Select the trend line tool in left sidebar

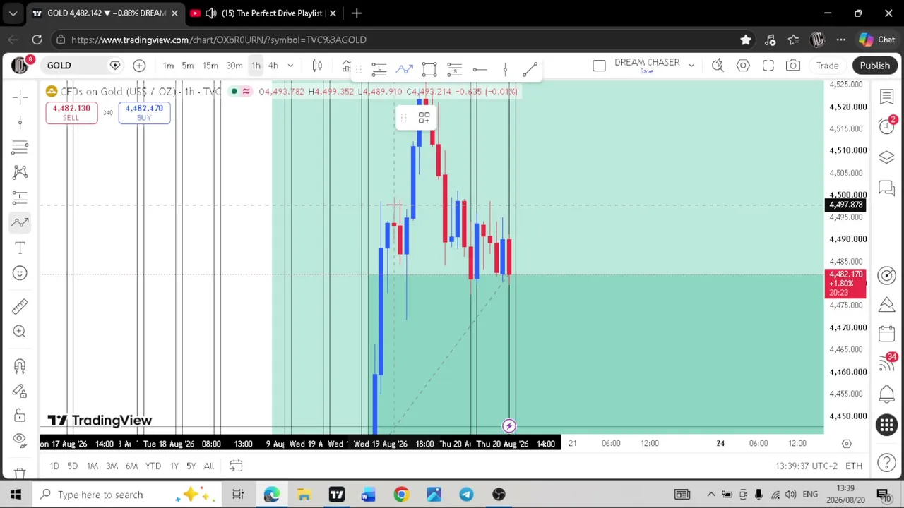(x=20, y=122)
